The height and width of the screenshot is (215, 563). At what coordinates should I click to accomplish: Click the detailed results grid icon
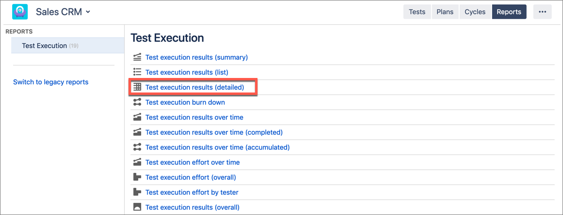pos(137,87)
